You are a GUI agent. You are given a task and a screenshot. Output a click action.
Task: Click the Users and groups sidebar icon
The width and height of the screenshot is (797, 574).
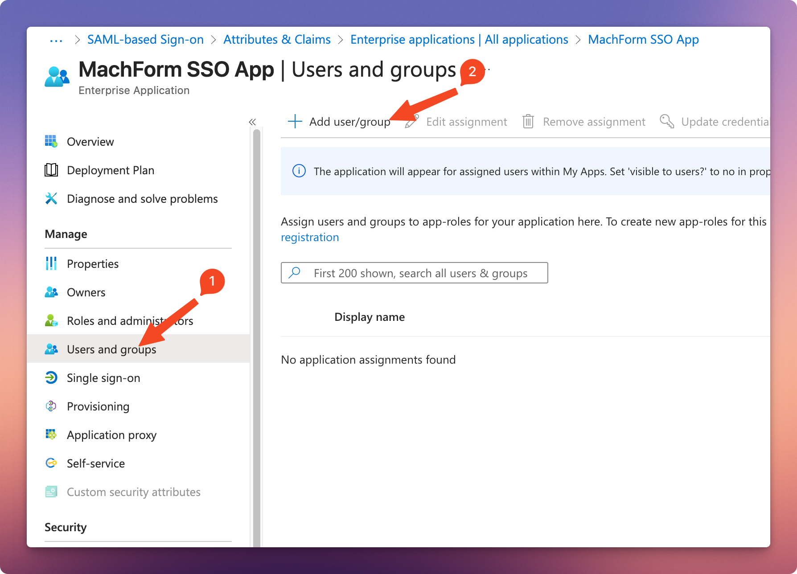51,349
